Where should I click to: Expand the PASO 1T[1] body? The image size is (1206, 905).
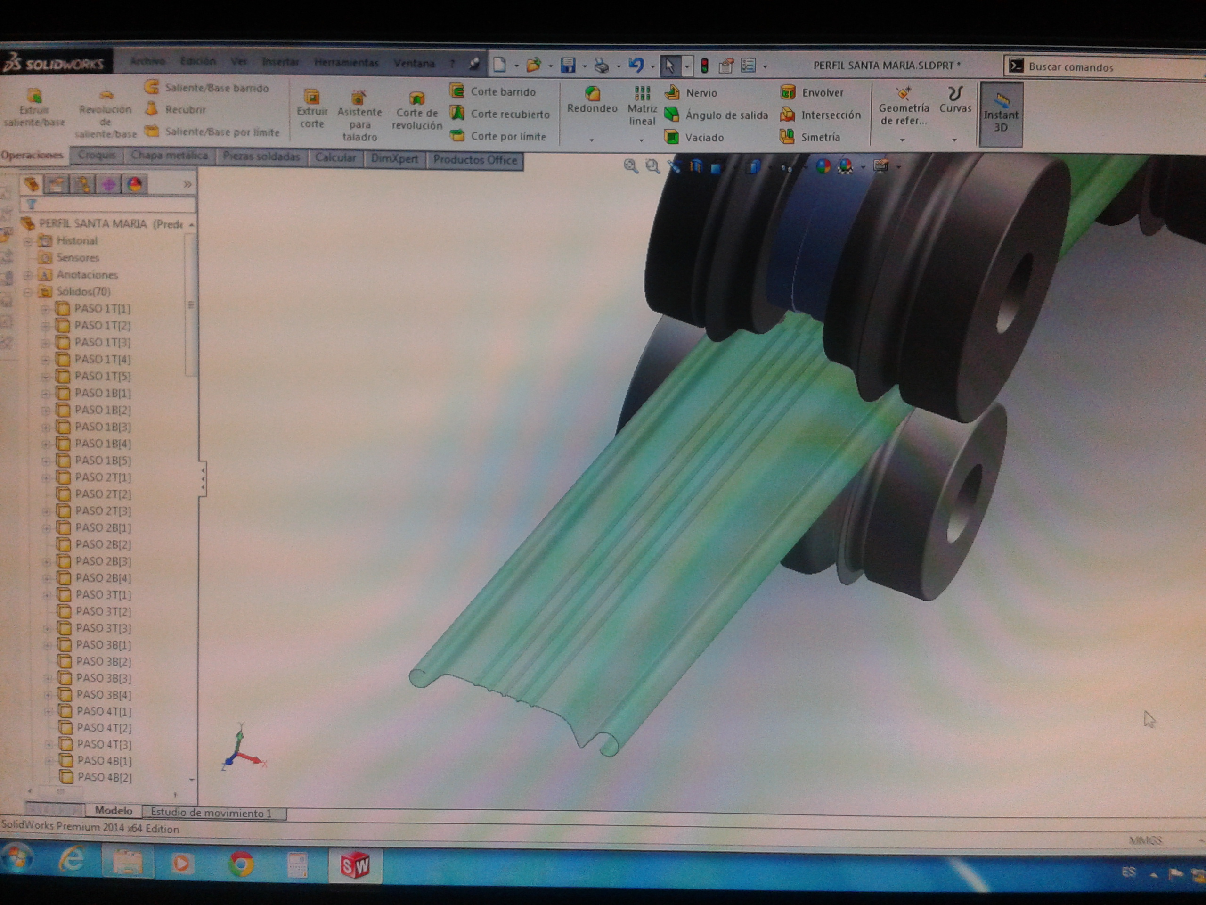(x=45, y=309)
